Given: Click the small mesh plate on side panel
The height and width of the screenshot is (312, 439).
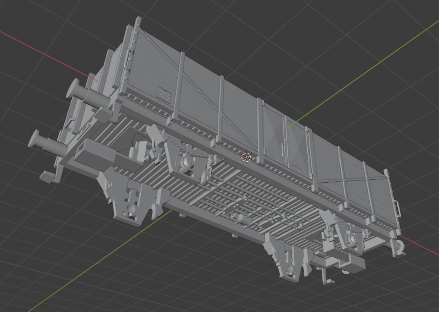Looking at the screenshot, I should [164, 94].
